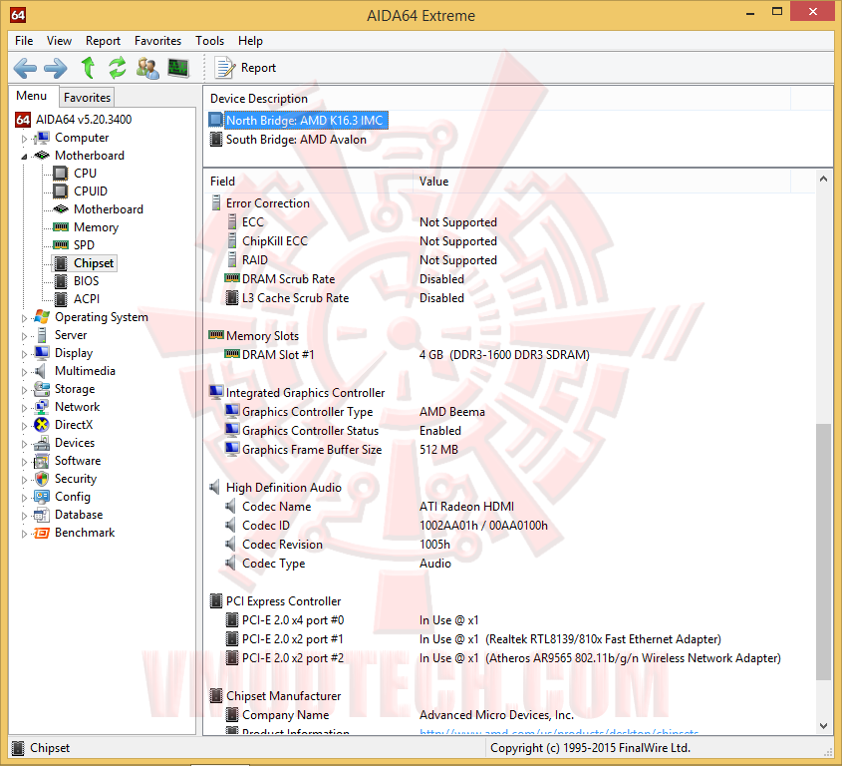Select the Memory page in the tree

[x=96, y=227]
